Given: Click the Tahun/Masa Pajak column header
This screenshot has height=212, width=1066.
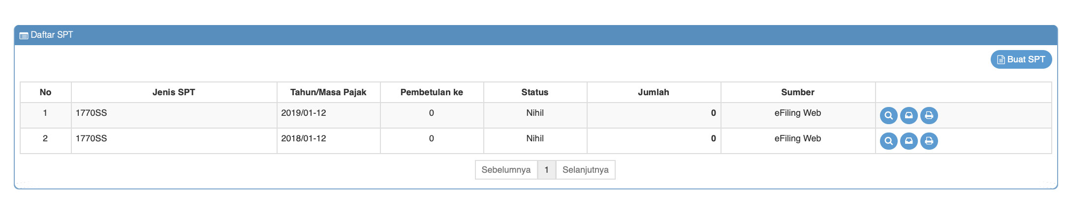Looking at the screenshot, I should pos(328,92).
